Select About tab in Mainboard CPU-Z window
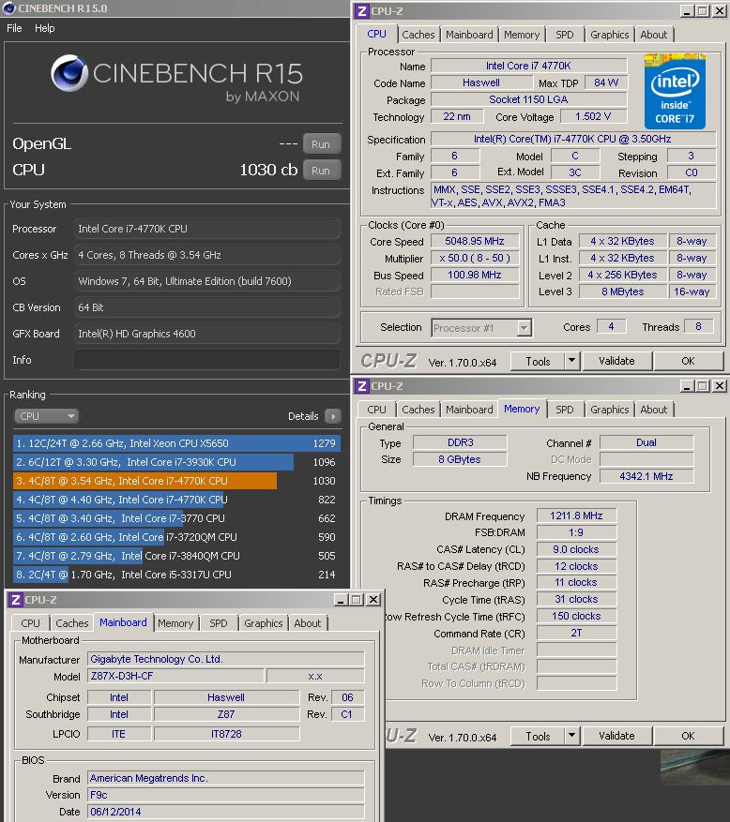This screenshot has width=730, height=822. click(x=308, y=623)
